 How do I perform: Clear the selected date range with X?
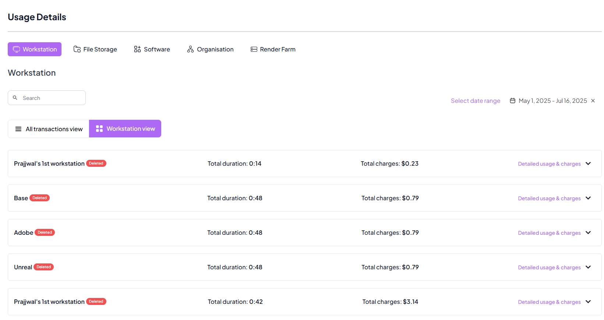click(593, 101)
